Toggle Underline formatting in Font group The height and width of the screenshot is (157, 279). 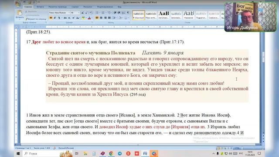pos(59,18)
